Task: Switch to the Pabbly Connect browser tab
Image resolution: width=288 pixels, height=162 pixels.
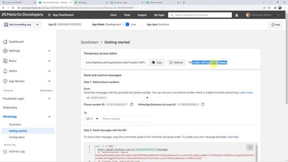Action: point(162,3)
